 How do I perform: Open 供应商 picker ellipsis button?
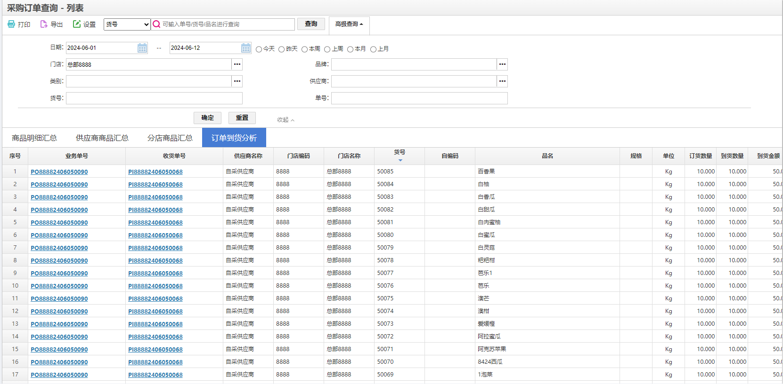(502, 81)
